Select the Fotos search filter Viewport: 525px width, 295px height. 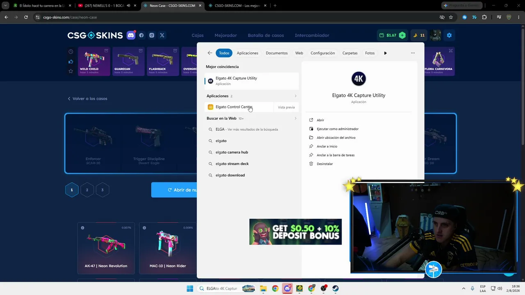[x=370, y=53]
